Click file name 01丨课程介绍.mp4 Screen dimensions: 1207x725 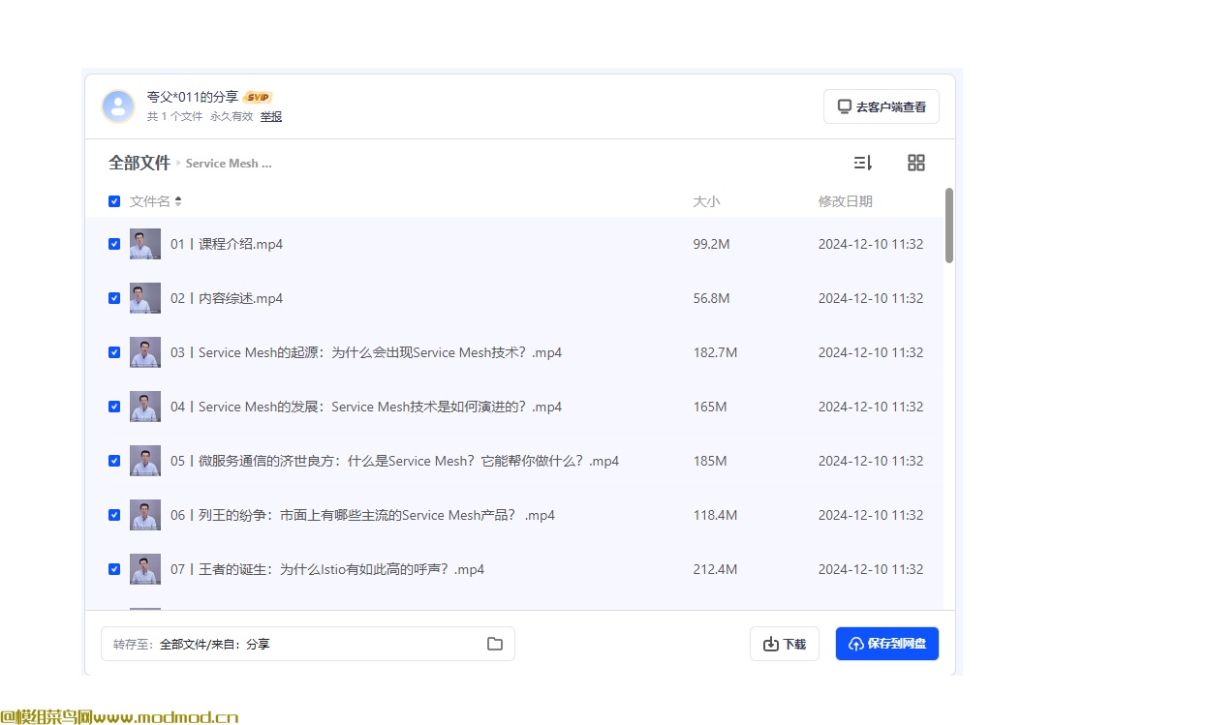pos(227,244)
